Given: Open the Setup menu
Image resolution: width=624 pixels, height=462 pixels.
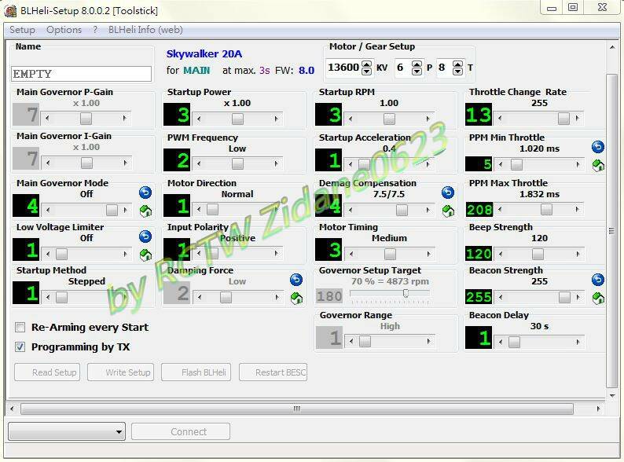Looking at the screenshot, I should coord(22,30).
